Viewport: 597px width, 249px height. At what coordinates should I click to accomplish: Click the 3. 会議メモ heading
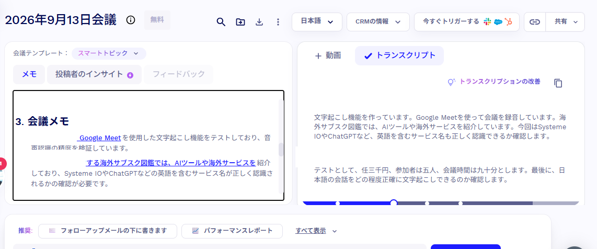pos(42,121)
